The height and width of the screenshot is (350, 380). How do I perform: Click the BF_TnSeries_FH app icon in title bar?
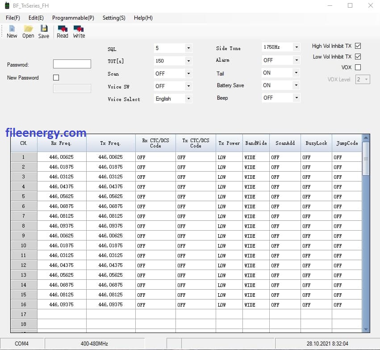[7, 5]
